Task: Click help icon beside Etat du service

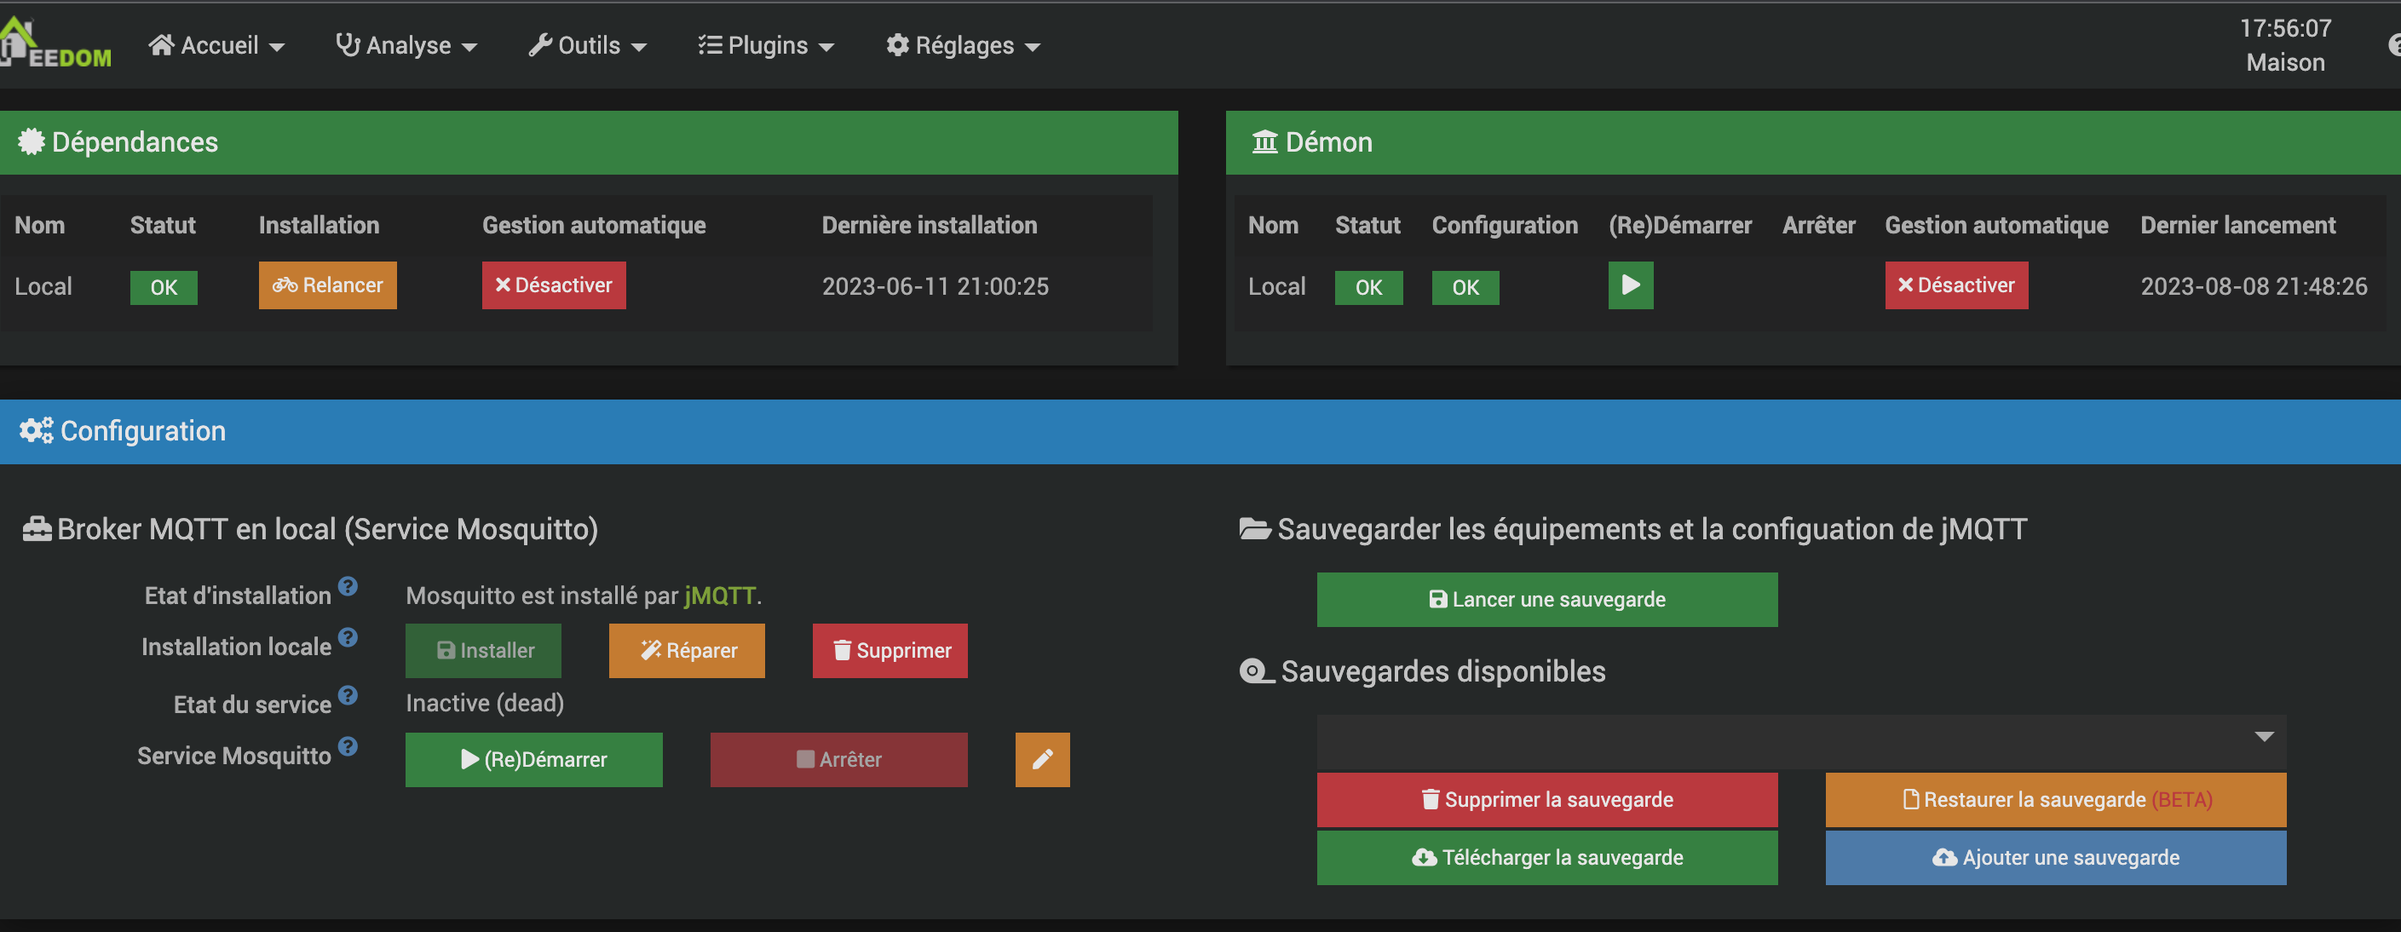Action: (348, 695)
